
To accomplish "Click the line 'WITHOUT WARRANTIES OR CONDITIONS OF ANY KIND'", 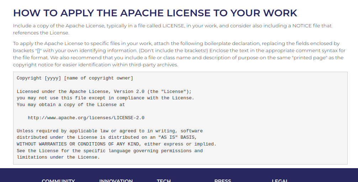I will point(116,144).
